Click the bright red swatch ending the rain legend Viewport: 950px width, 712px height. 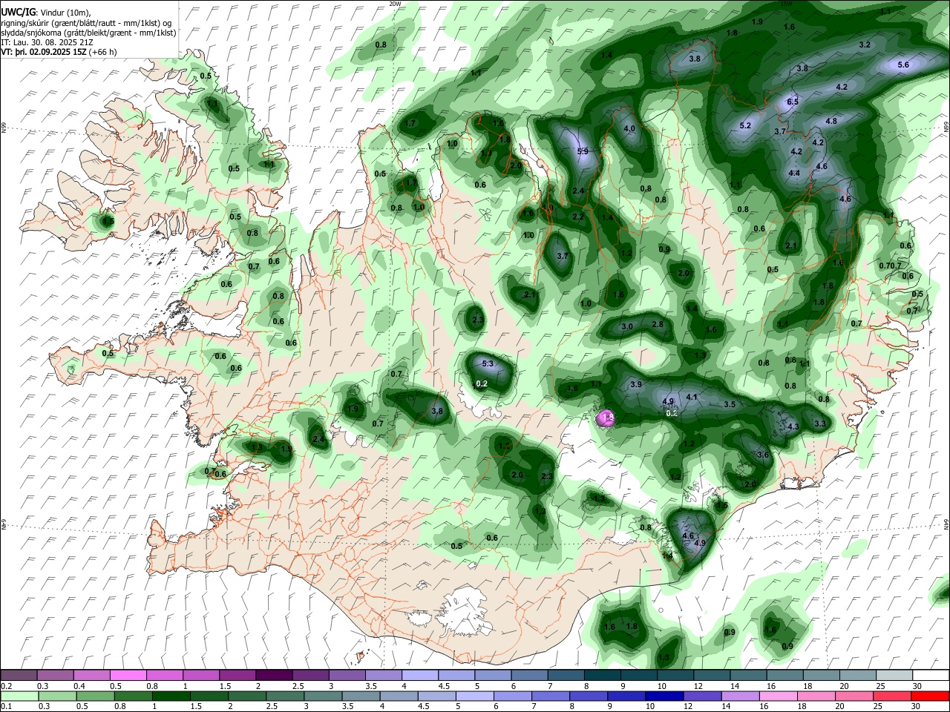click(931, 696)
